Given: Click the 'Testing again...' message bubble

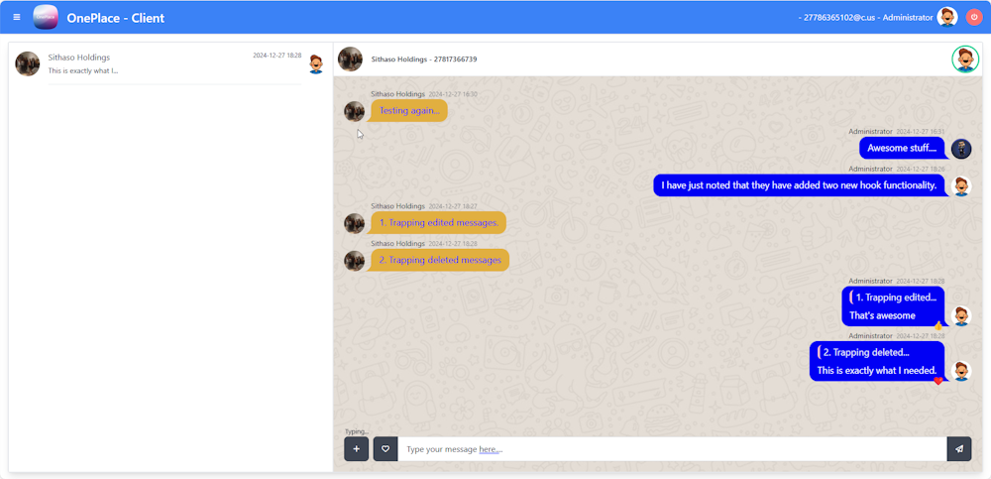Looking at the screenshot, I should tap(409, 111).
